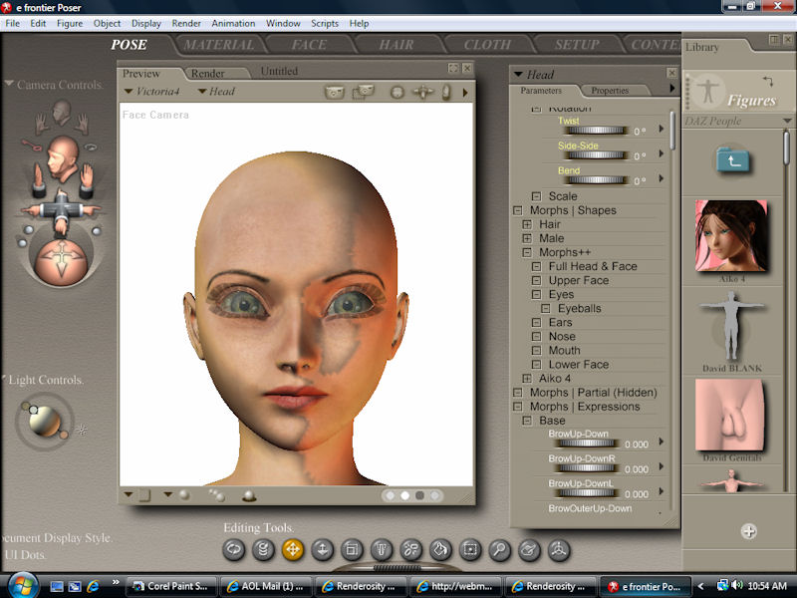The width and height of the screenshot is (797, 598).
Task: Open the Head actor dropdown
Action: pyautogui.click(x=216, y=92)
